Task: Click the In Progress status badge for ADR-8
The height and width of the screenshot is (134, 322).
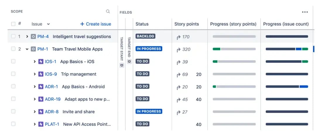Action: point(149,111)
